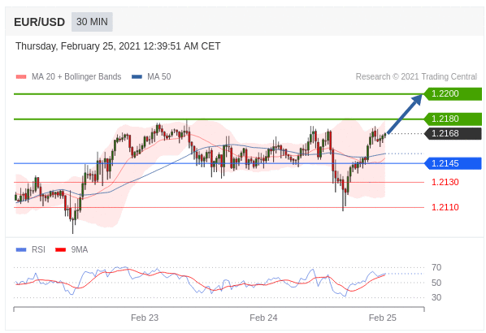Select the 1.2180 green resistance label
Viewport: 486px width, 333px height.
[x=453, y=119]
